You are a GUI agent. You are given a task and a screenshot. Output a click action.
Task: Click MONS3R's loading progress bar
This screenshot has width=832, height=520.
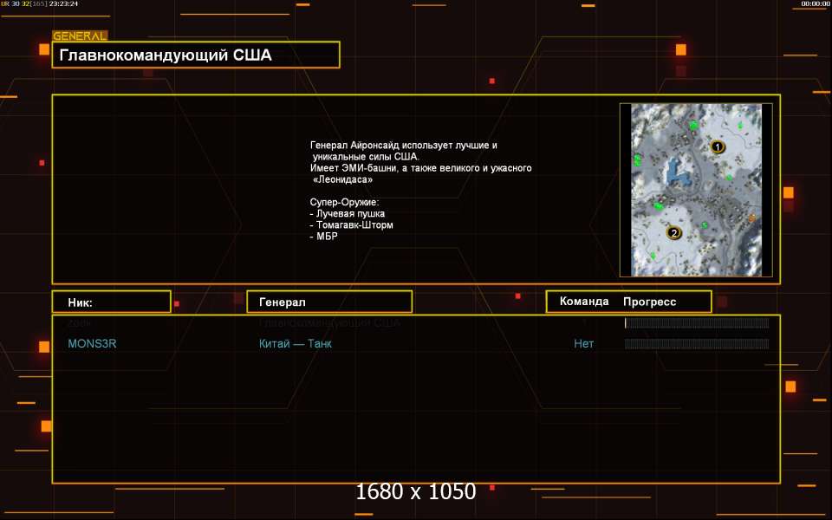pos(697,344)
